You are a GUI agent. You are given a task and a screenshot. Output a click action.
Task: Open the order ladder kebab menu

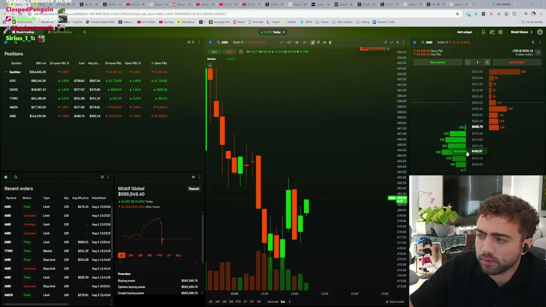pos(540,42)
